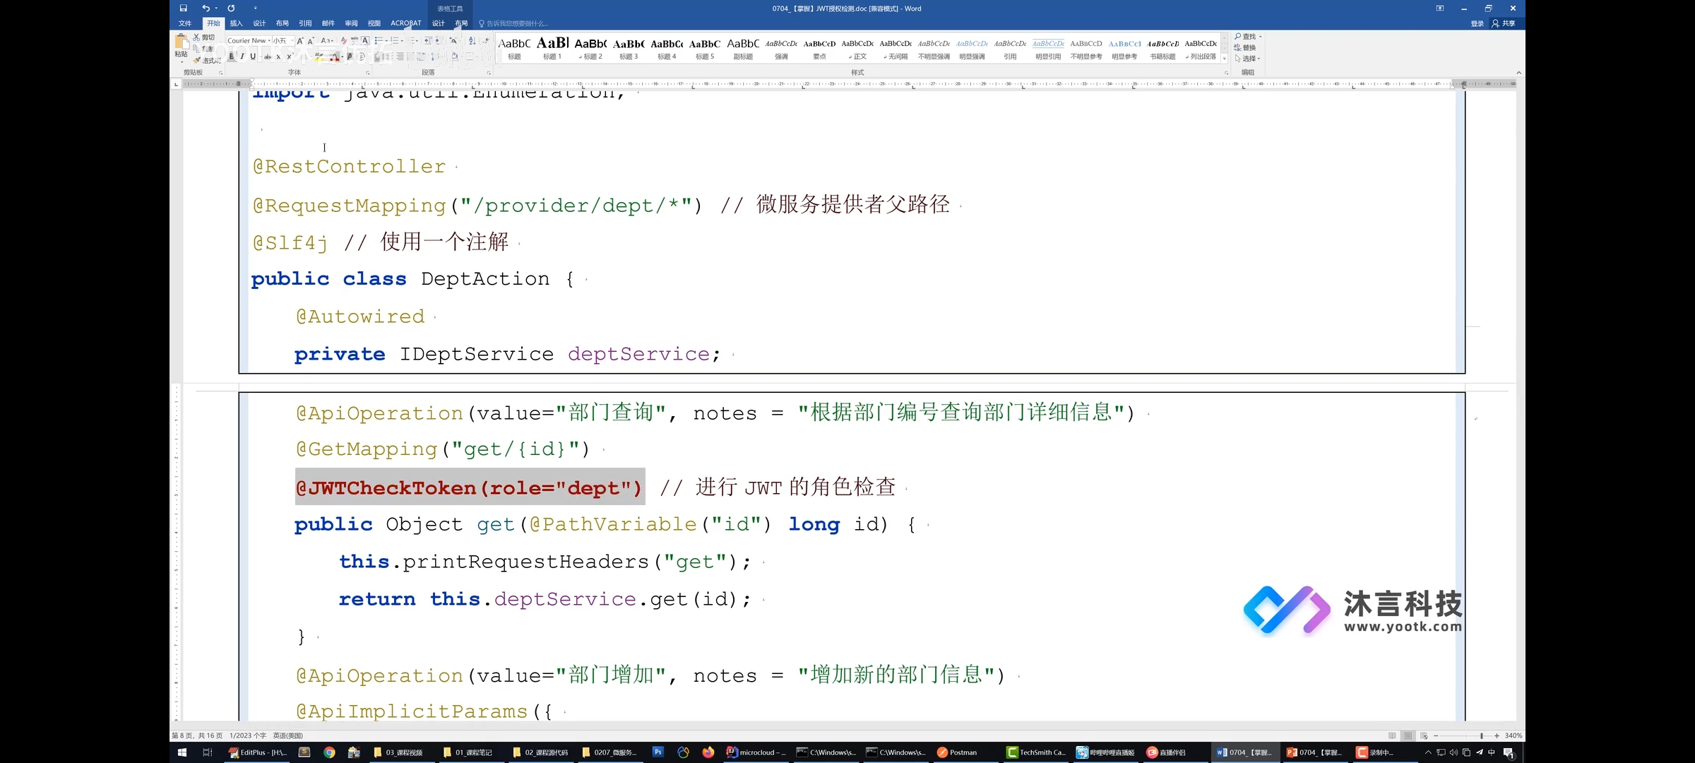Apply the 标题 1 style

click(552, 48)
